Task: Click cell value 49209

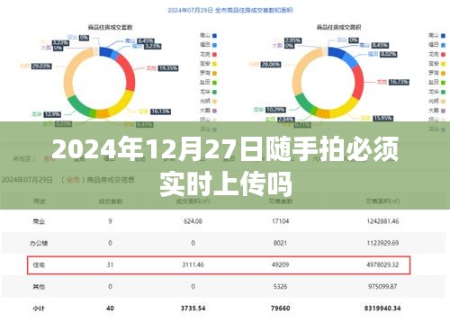Action: pyautogui.click(x=280, y=264)
